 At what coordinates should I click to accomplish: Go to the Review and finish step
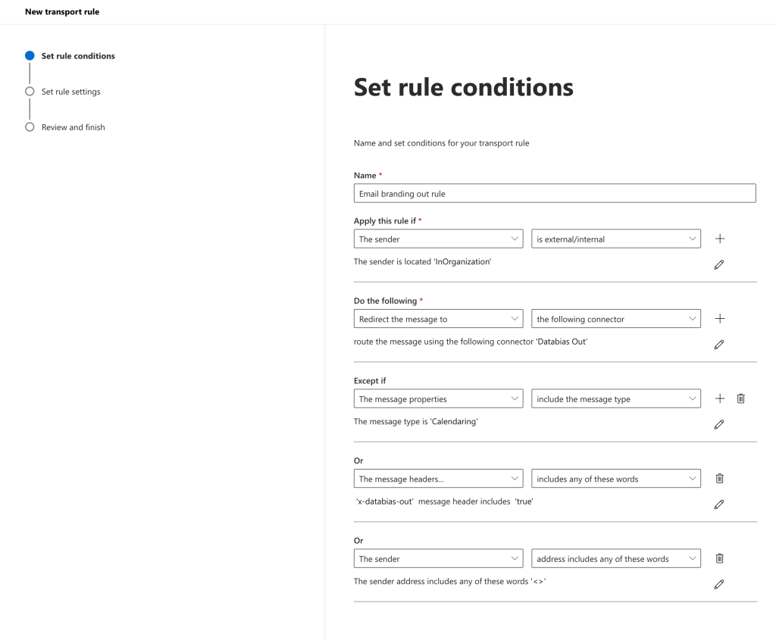pos(73,127)
